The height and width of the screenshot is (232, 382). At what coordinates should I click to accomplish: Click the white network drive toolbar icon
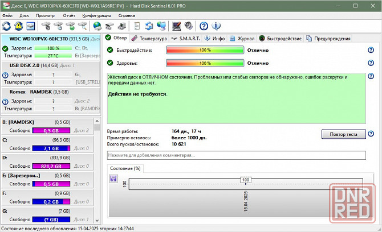coord(109,26)
